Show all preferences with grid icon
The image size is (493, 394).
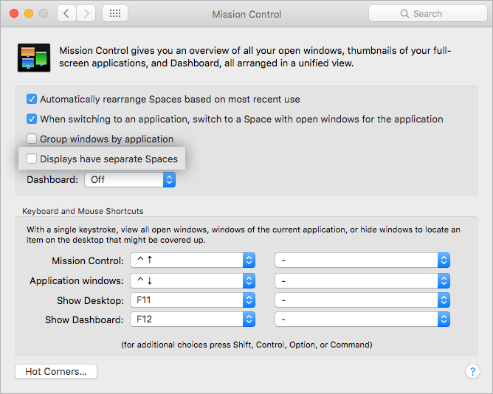point(115,13)
